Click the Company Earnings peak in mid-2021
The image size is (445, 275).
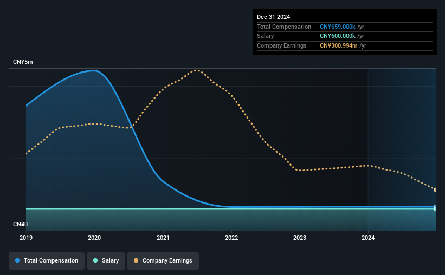pyautogui.click(x=197, y=70)
